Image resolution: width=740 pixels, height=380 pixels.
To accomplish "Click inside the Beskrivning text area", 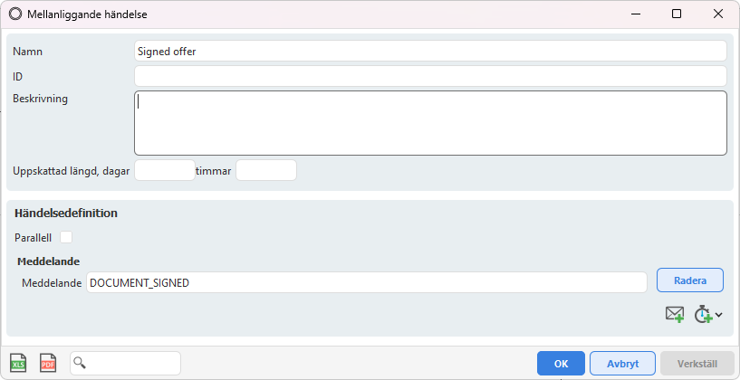I will tap(430, 123).
